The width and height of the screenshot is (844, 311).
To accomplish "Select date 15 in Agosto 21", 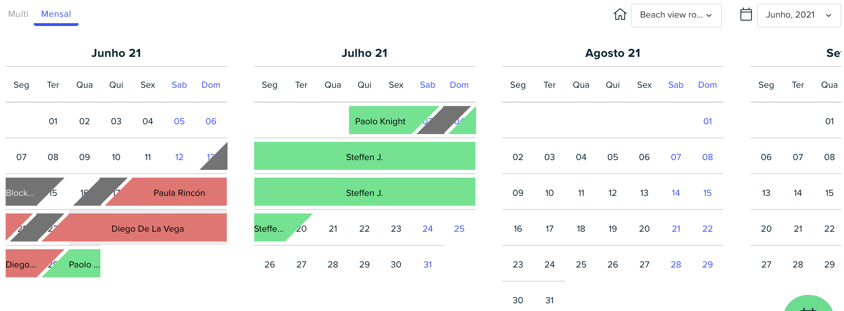I will coord(707,193).
